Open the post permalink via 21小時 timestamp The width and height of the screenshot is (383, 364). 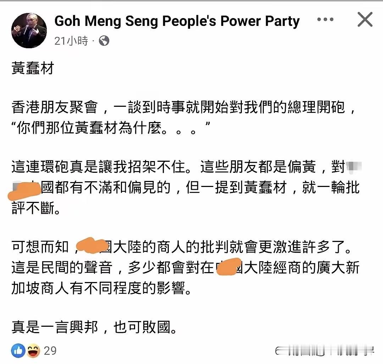point(70,40)
